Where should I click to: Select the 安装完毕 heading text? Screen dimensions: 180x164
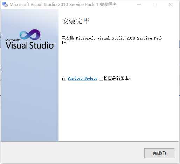click(x=76, y=21)
